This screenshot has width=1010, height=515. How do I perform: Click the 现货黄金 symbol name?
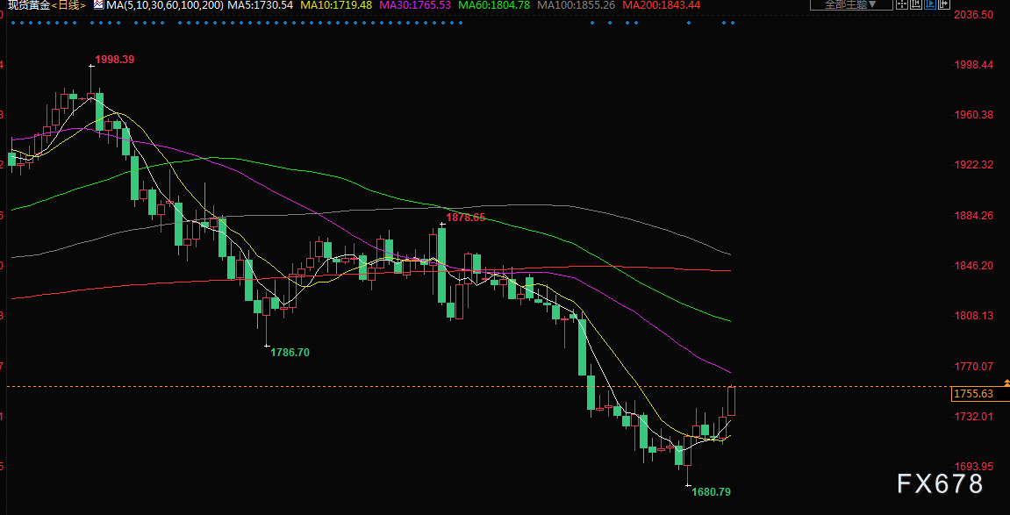point(29,5)
